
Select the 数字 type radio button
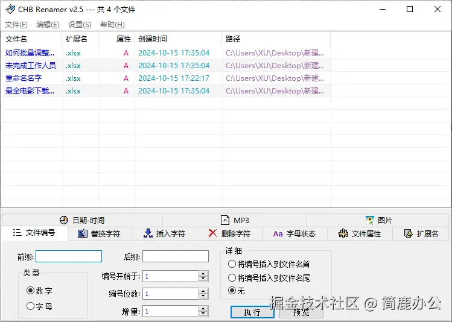pyautogui.click(x=31, y=290)
